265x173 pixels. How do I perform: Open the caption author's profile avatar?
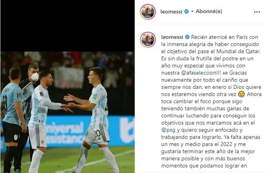click(x=148, y=40)
